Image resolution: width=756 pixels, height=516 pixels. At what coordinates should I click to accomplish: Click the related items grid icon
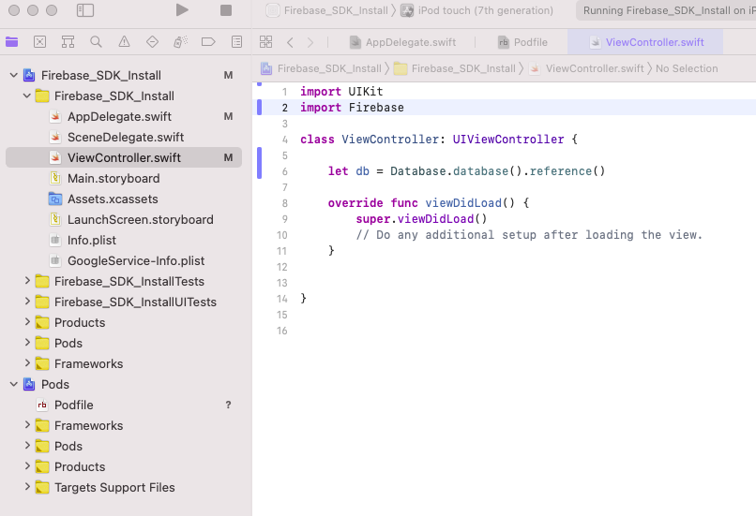click(265, 42)
